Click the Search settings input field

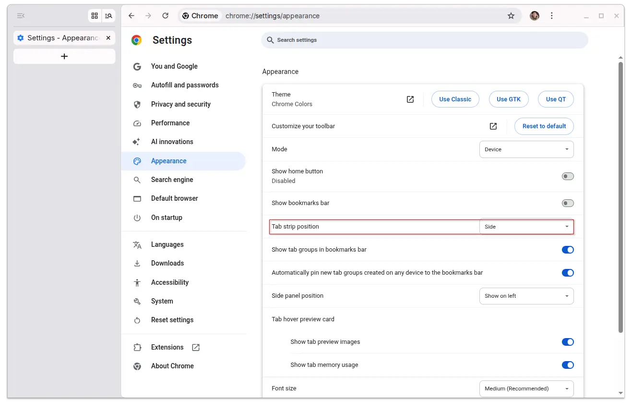point(424,40)
